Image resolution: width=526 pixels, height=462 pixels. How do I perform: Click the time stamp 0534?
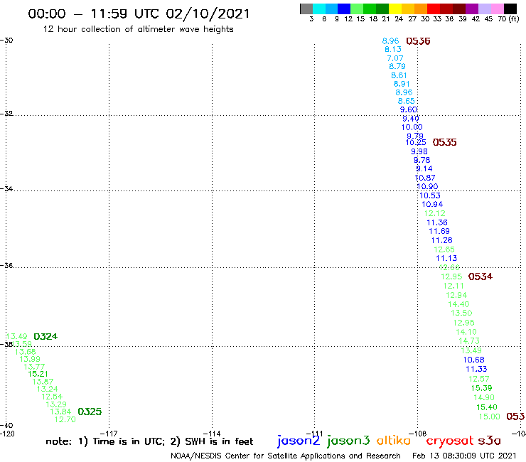(x=481, y=276)
